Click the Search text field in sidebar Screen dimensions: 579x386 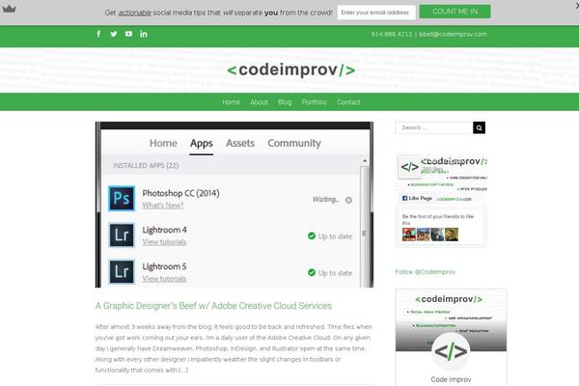434,127
